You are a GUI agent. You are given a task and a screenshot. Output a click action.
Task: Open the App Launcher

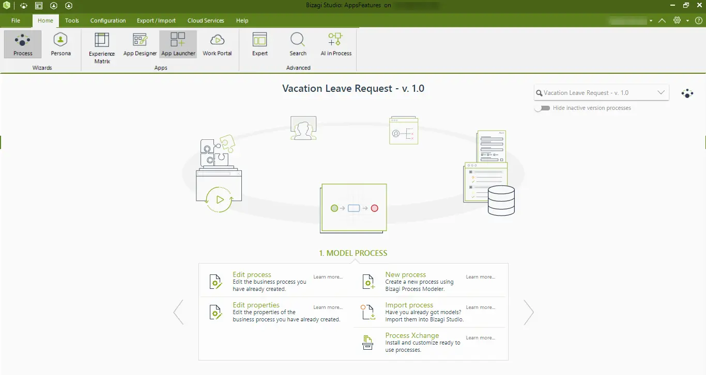point(178,44)
